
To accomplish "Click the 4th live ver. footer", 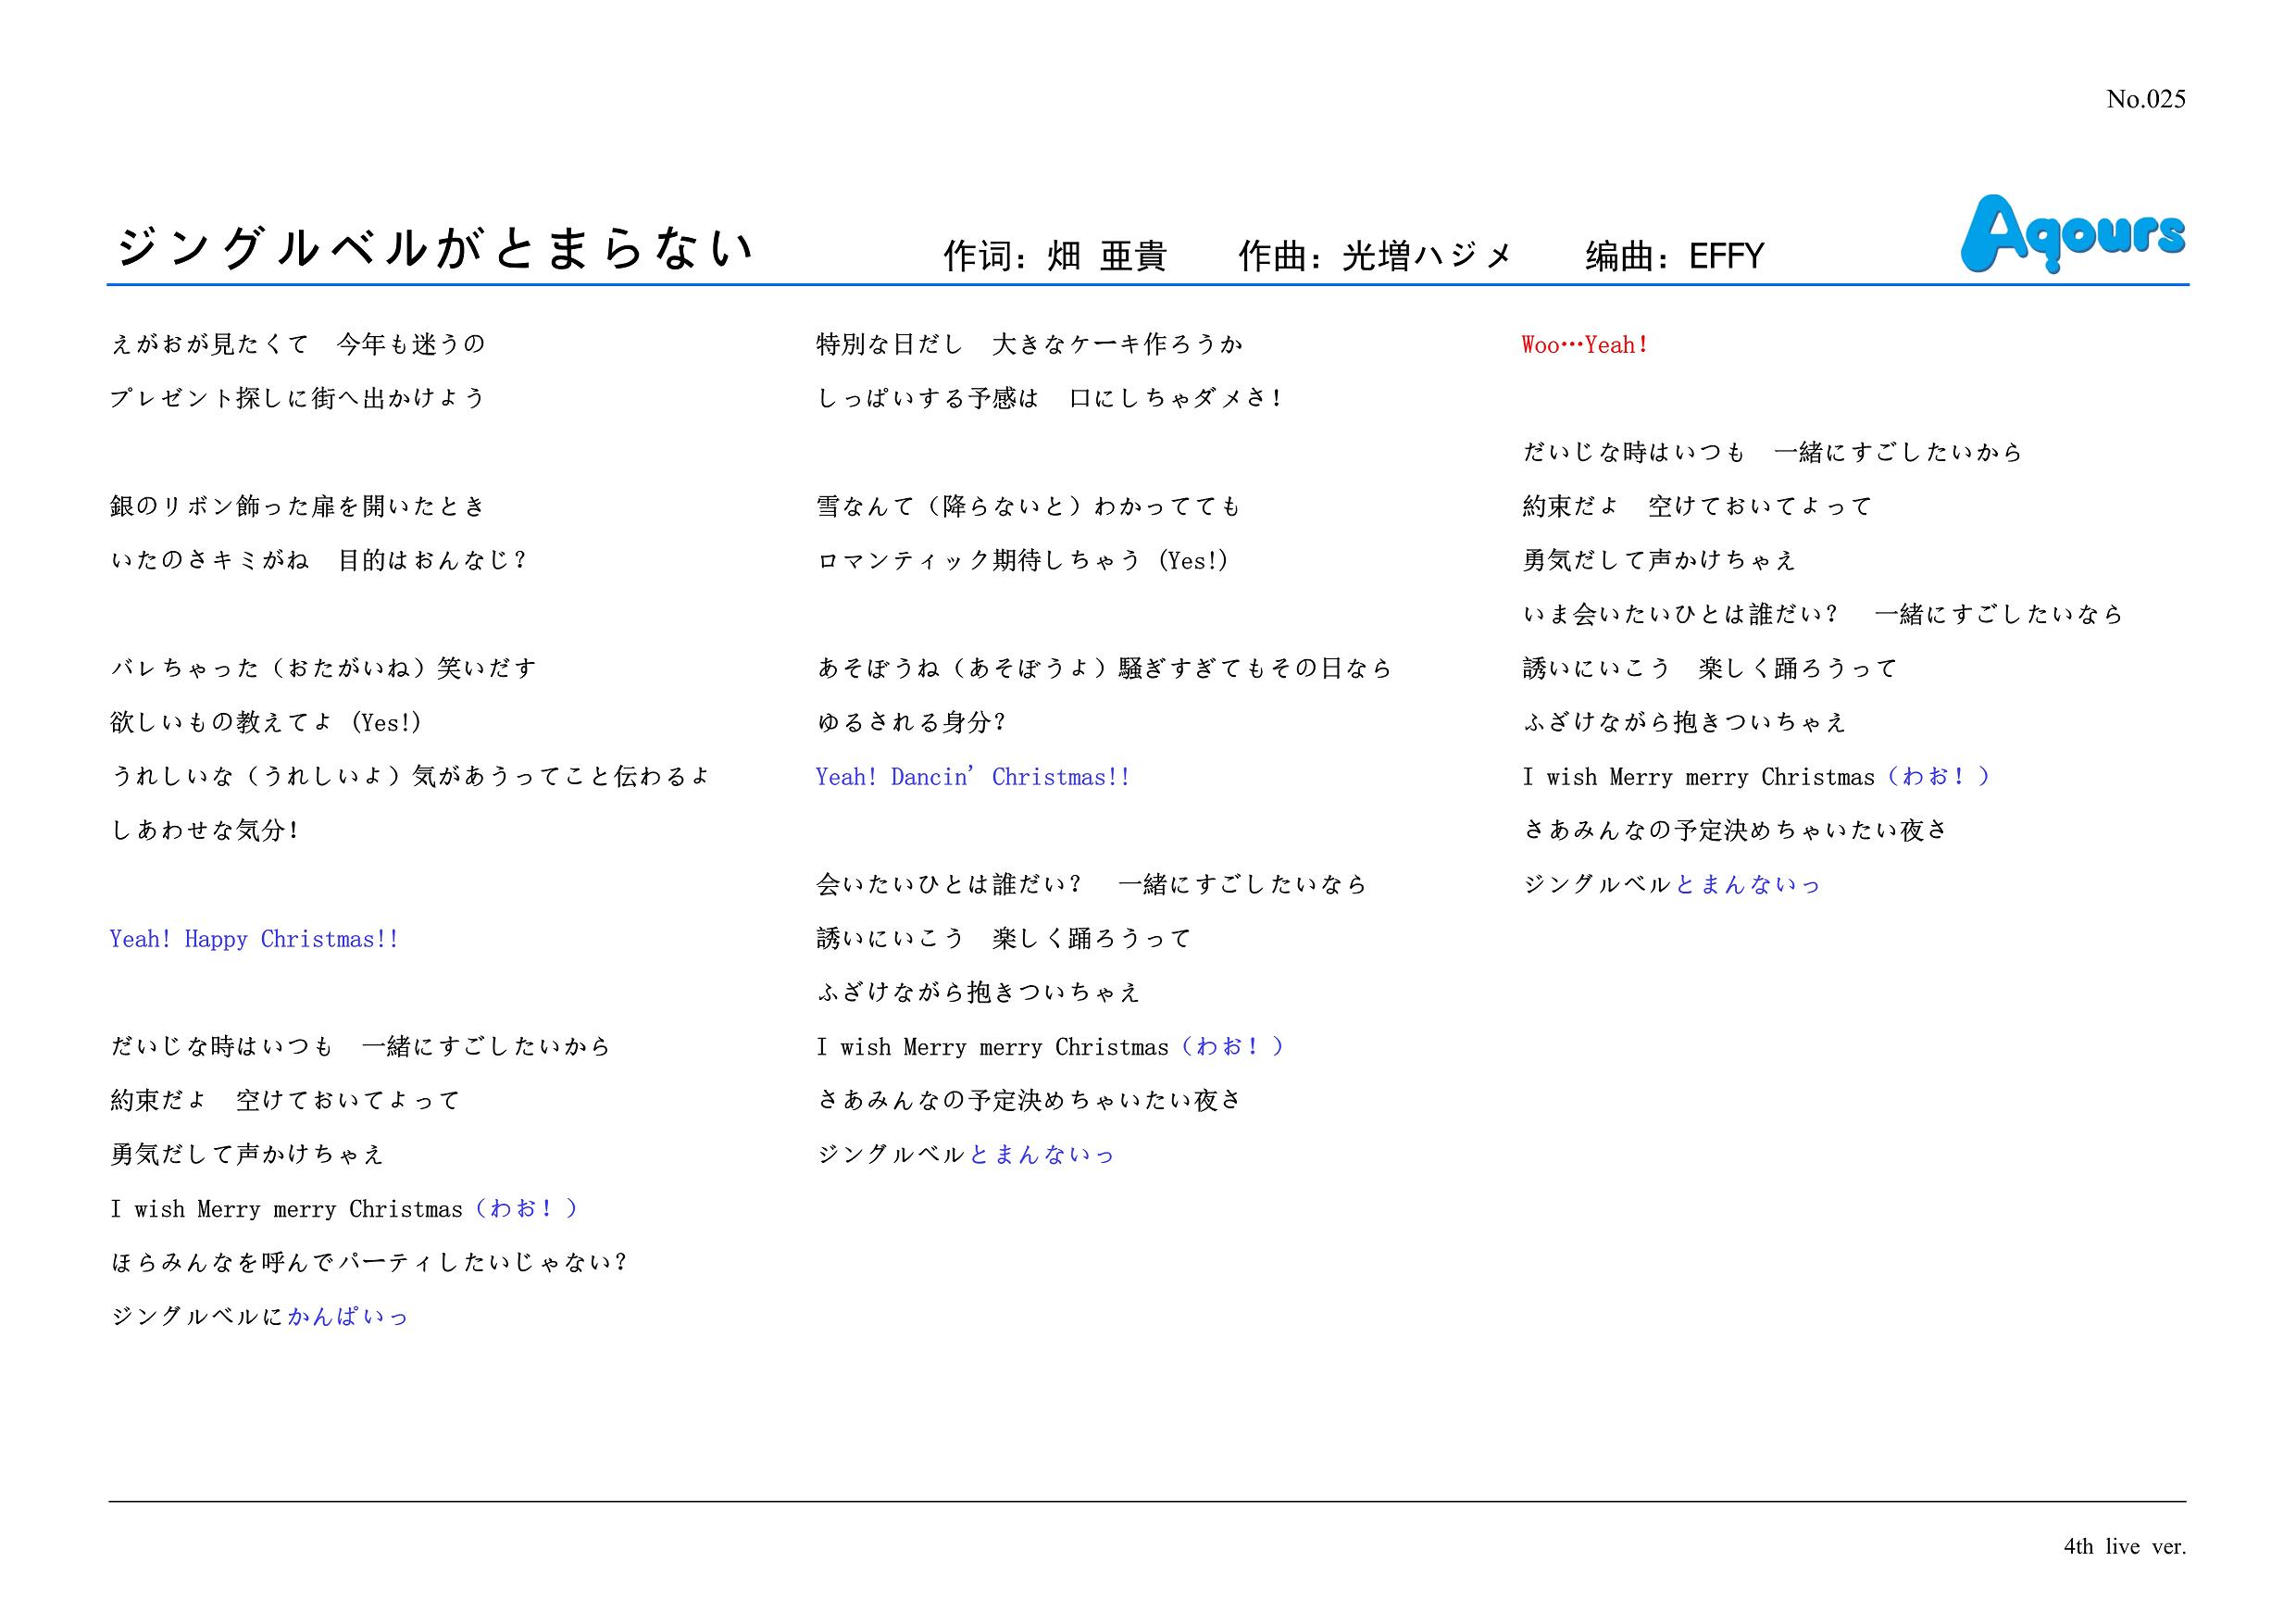I will [x=2124, y=1546].
